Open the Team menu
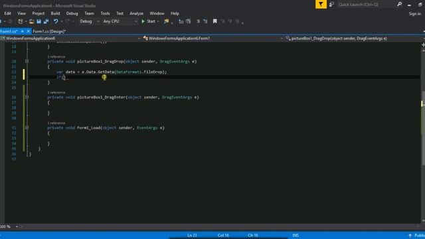The width and height of the screenshot is (425, 239). click(89, 13)
